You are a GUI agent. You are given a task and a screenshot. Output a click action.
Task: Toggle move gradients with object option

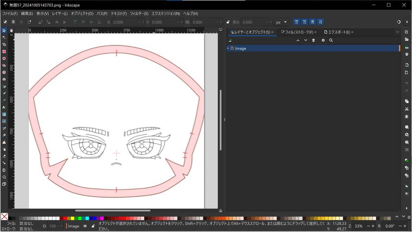coord(312,22)
